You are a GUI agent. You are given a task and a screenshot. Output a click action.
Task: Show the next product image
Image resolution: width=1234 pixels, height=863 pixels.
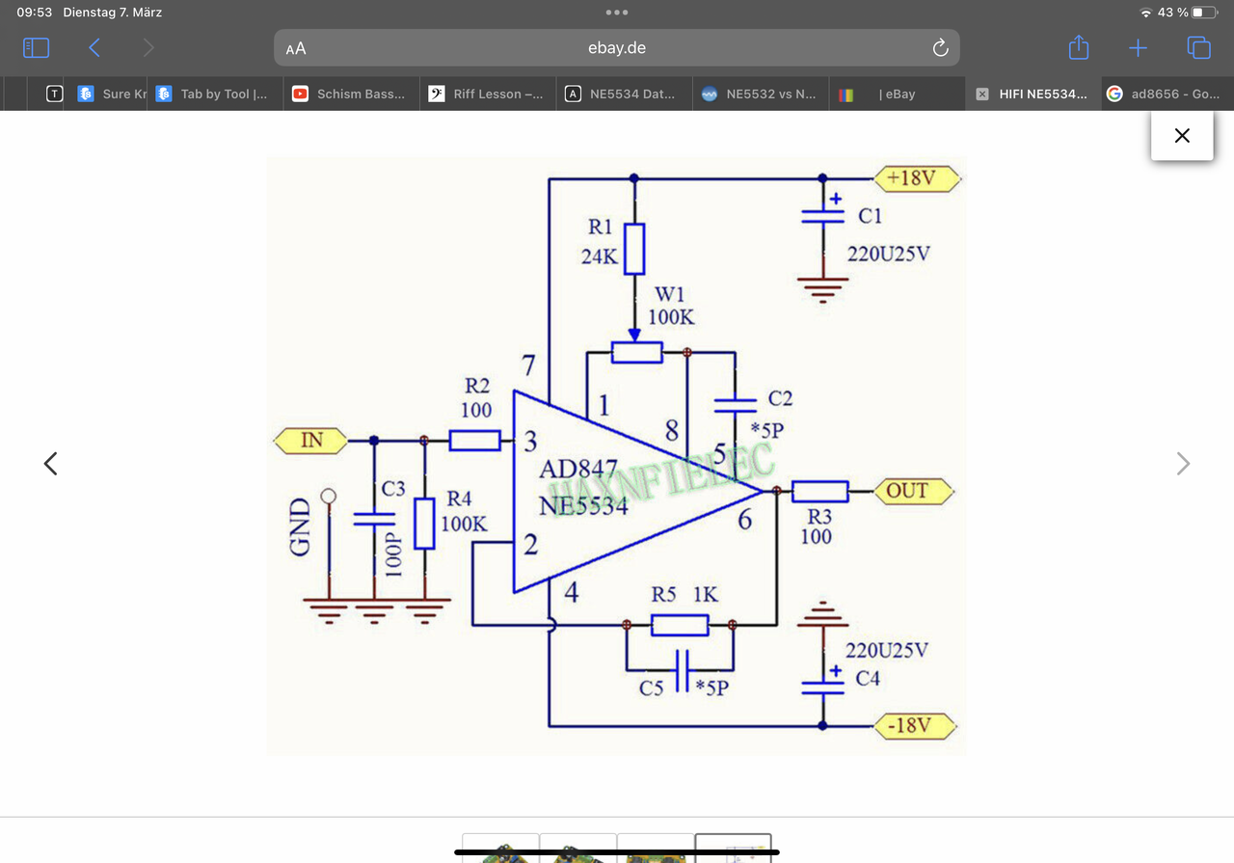click(1183, 464)
